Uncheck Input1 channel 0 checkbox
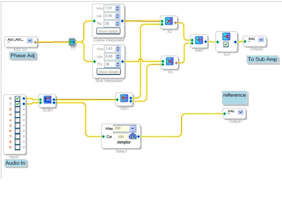Image resolution: width=282 pixels, height=199 pixels. click(17, 98)
